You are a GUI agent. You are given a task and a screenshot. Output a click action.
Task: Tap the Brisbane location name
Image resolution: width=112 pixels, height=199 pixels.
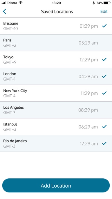(11, 23)
